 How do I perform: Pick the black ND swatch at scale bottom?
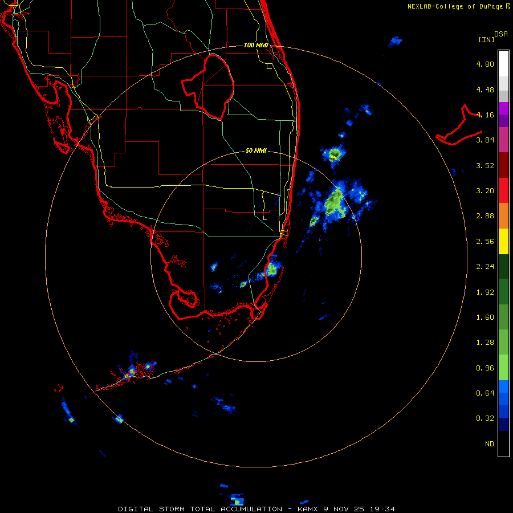(503, 443)
